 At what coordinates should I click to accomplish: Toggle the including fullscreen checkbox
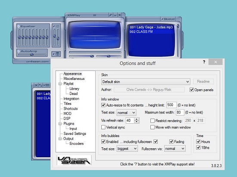click(x=156, y=142)
